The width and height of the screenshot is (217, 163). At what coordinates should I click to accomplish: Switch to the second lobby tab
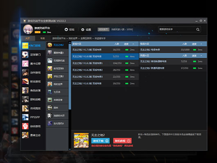(x=43, y=38)
